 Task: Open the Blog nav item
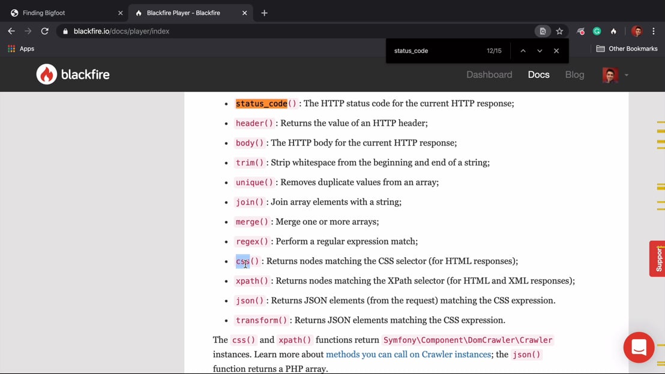click(574, 74)
